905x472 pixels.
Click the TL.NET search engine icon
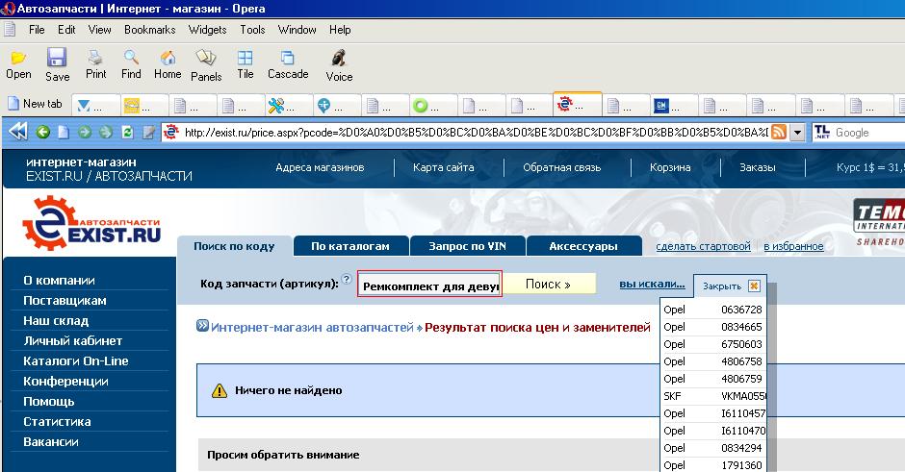(822, 132)
